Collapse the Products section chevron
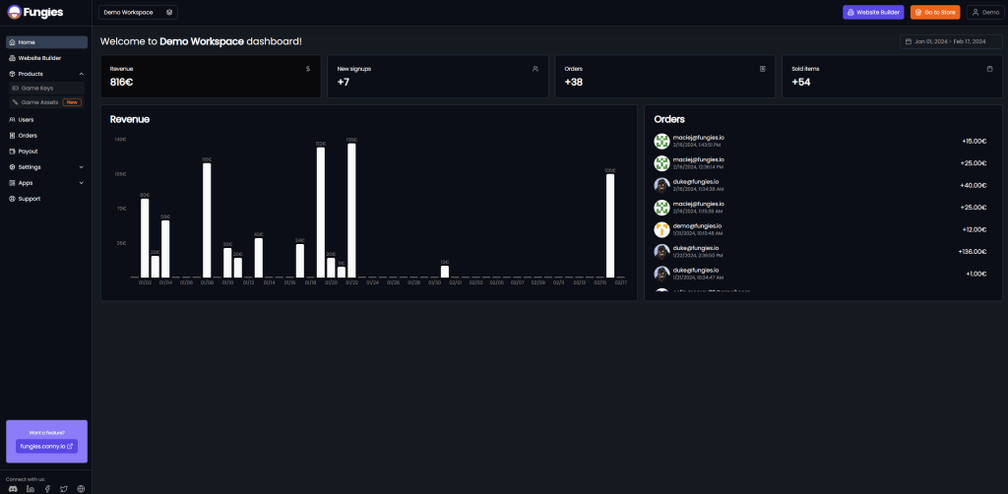 point(81,74)
